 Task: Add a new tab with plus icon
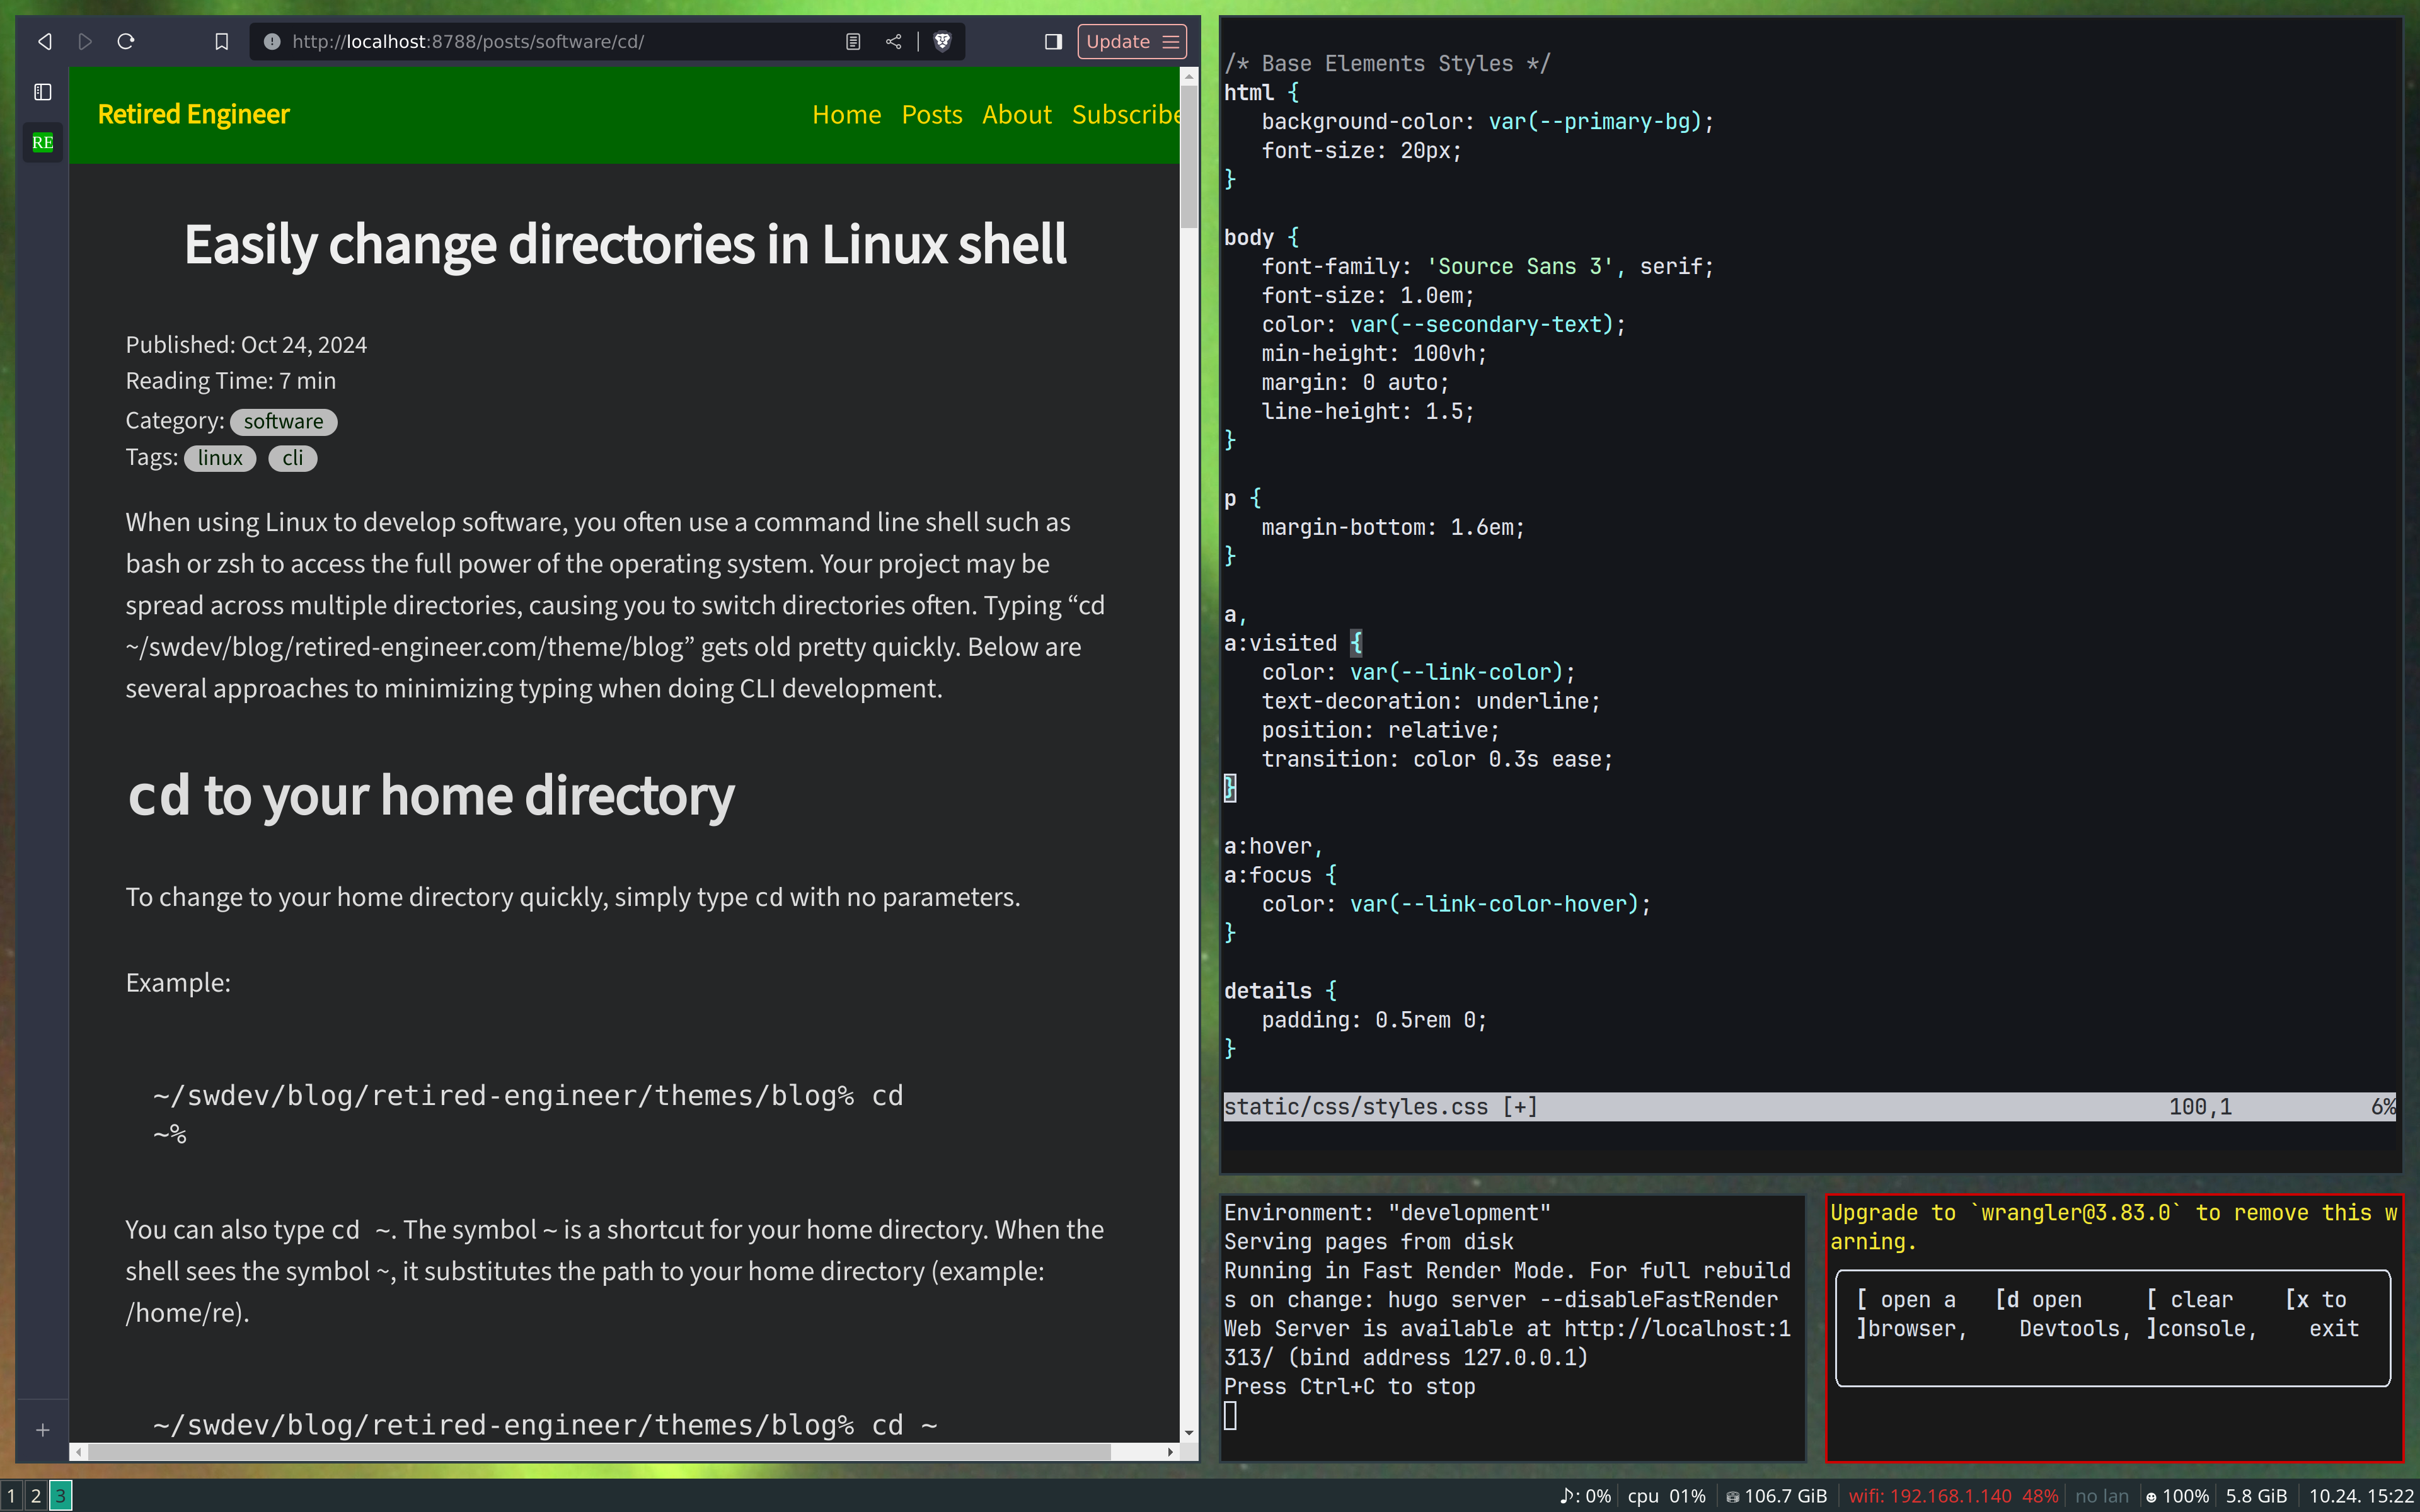[42, 1430]
